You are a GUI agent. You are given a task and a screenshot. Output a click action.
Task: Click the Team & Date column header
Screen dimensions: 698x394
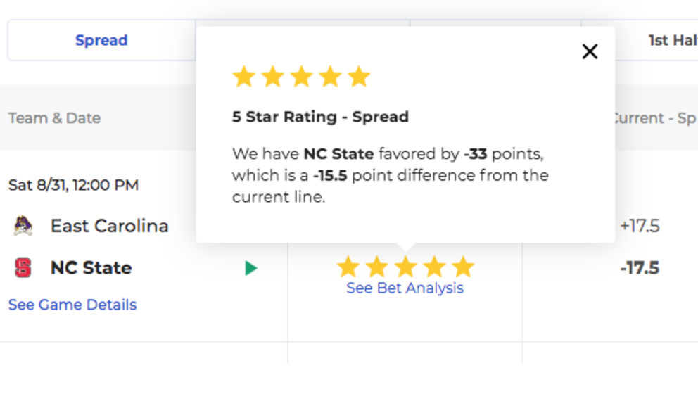[54, 118]
